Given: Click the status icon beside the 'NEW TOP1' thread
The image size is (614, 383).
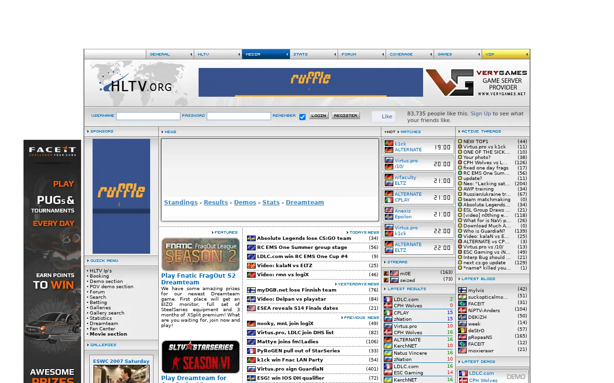Looking at the screenshot, I should tap(460, 142).
